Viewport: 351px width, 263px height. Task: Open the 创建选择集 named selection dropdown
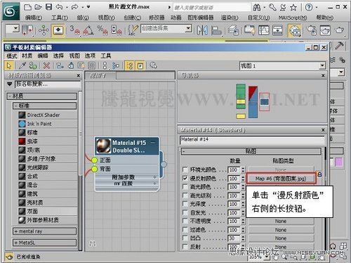point(188,29)
